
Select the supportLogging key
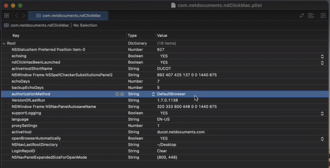[26, 113]
